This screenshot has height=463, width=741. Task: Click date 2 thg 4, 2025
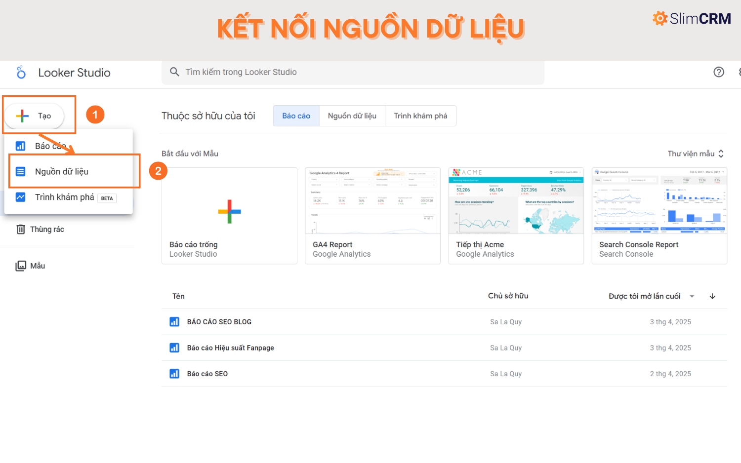click(670, 374)
